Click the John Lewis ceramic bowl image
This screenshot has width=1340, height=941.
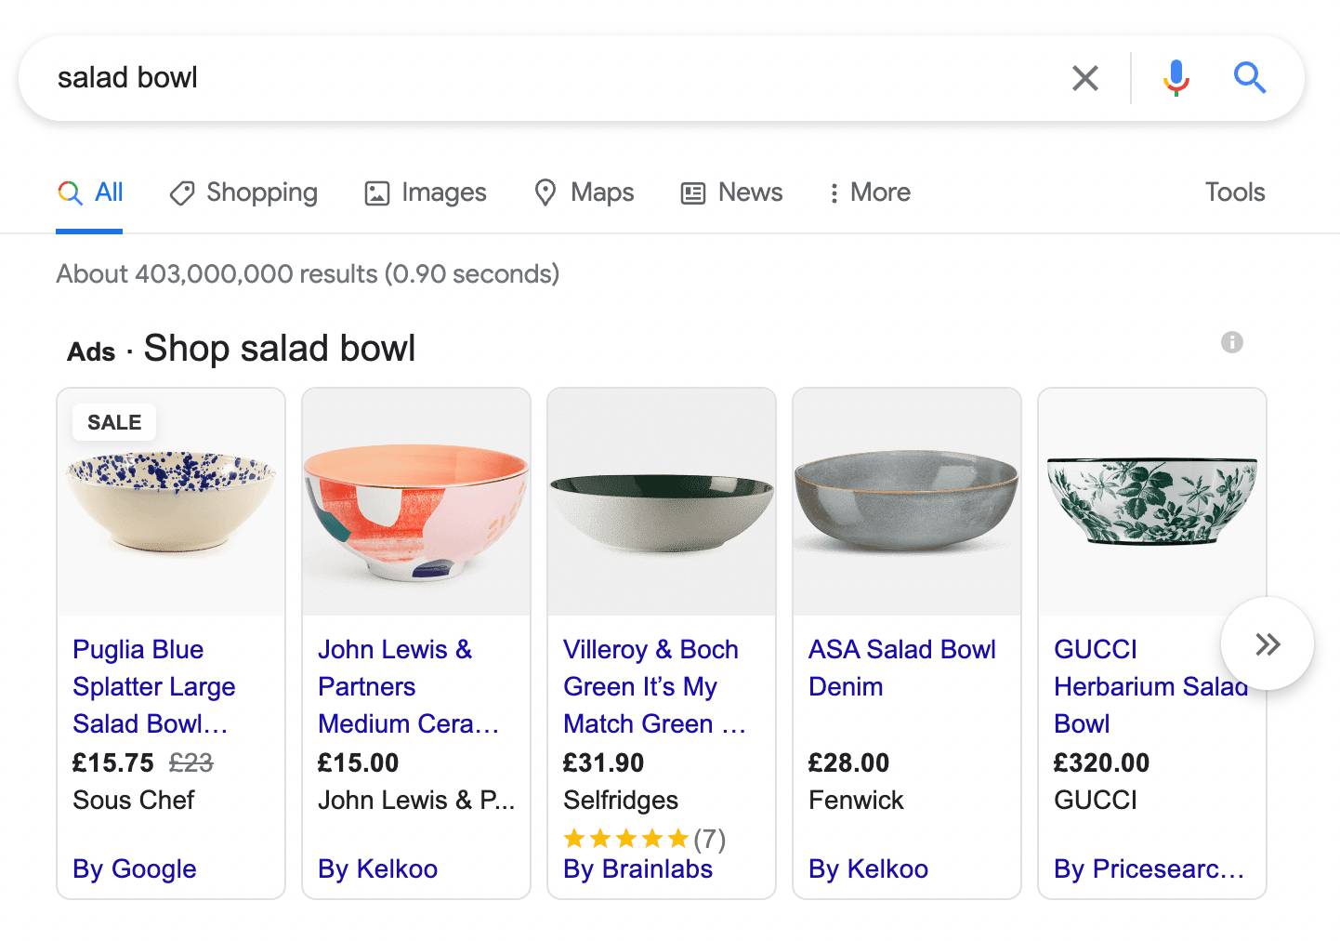(x=416, y=502)
